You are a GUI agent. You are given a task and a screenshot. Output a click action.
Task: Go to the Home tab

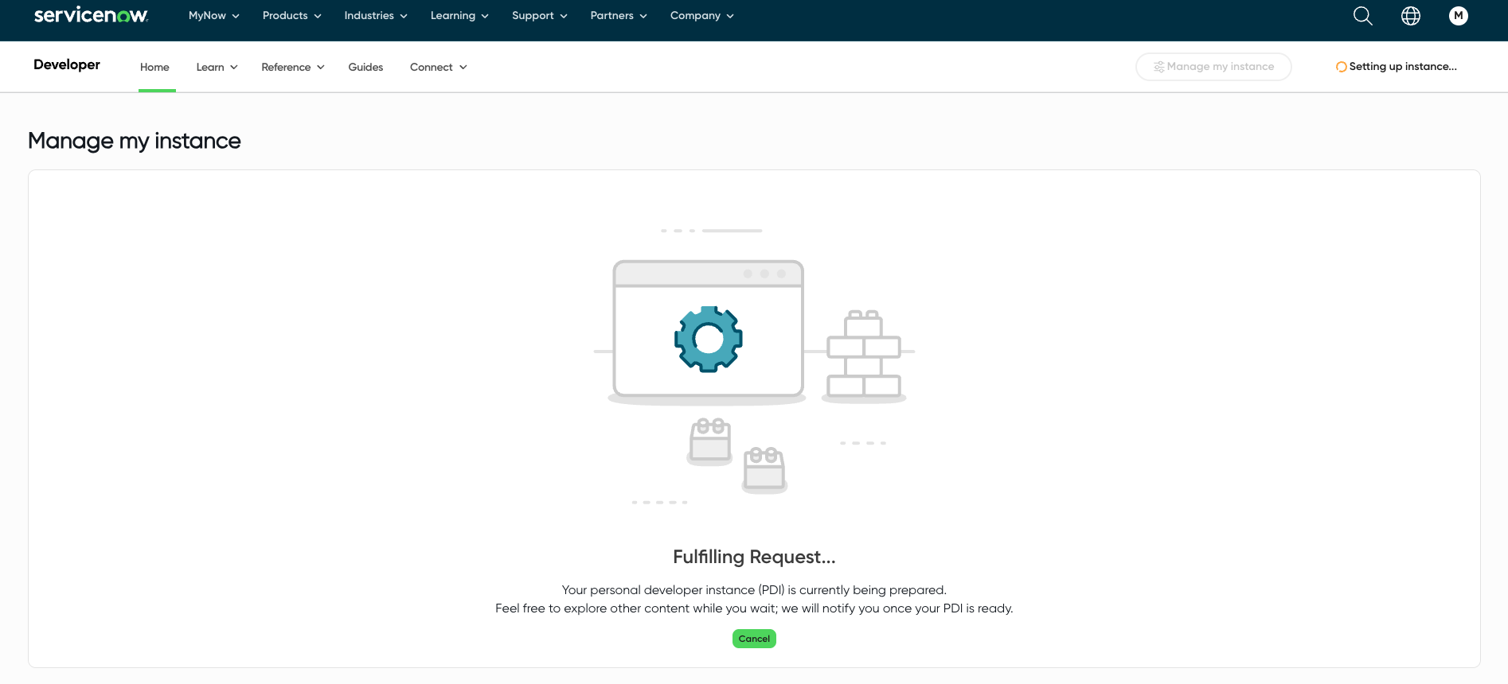154,68
